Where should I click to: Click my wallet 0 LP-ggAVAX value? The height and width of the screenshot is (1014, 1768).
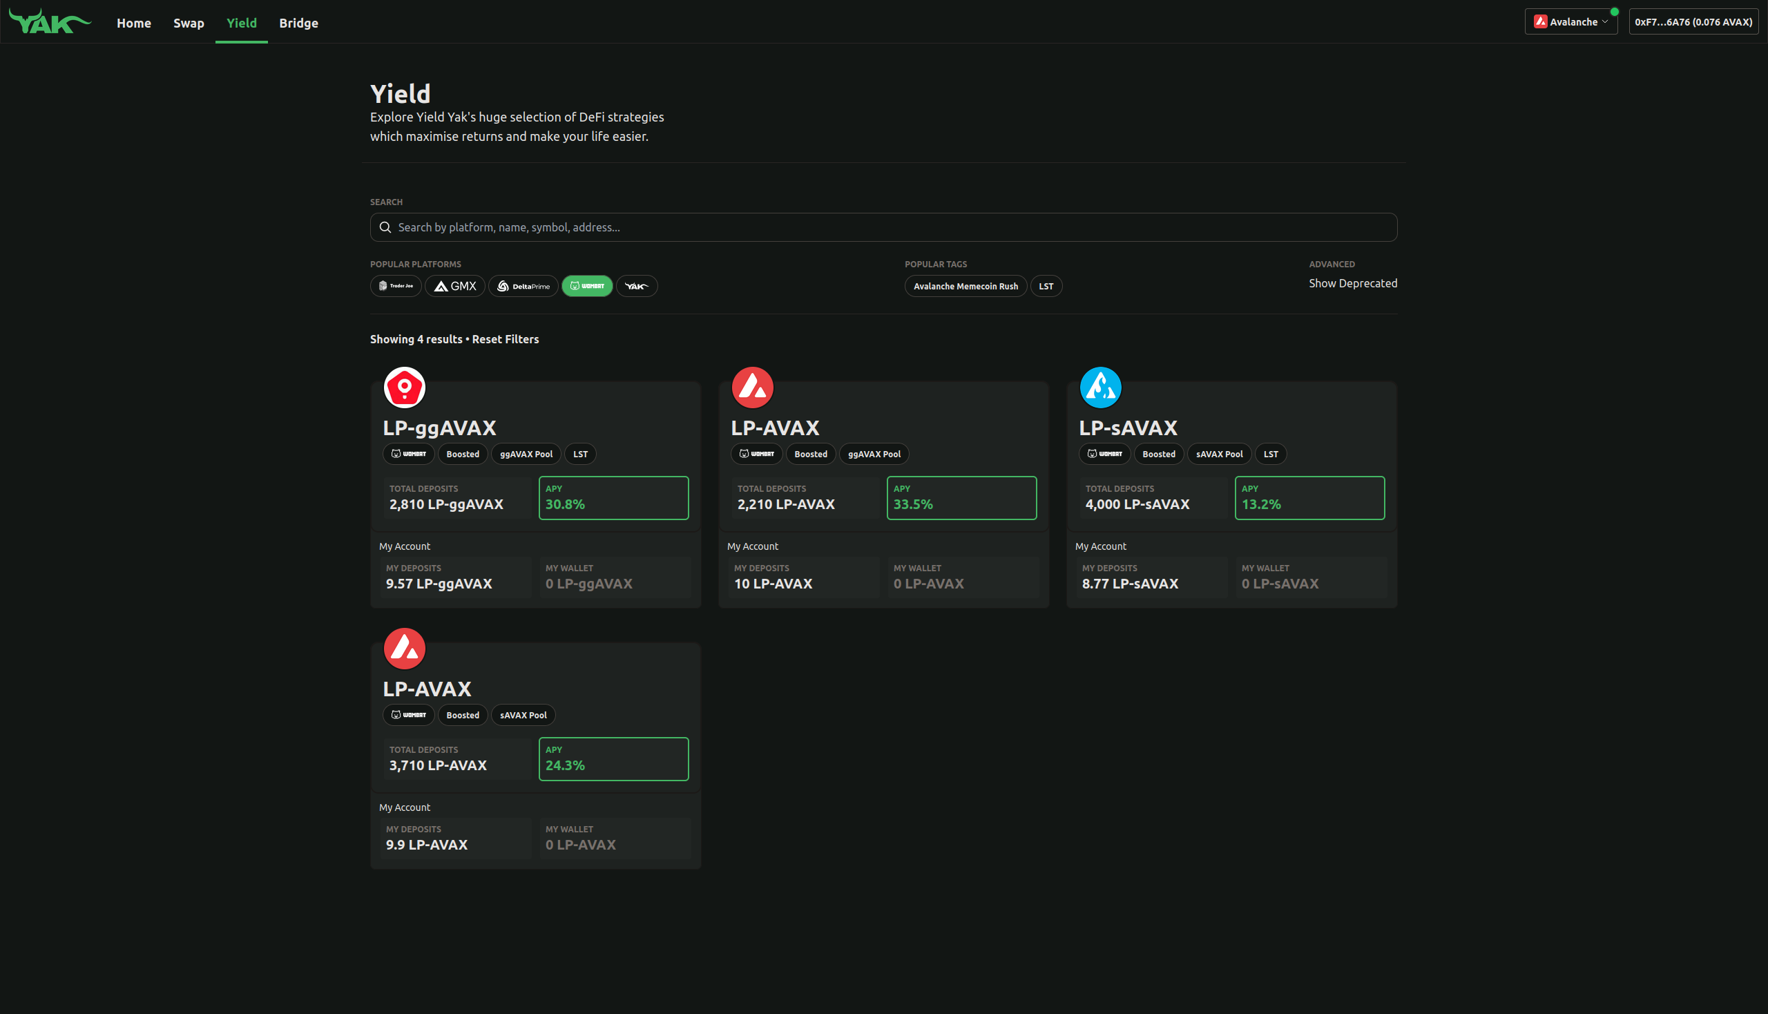589,584
